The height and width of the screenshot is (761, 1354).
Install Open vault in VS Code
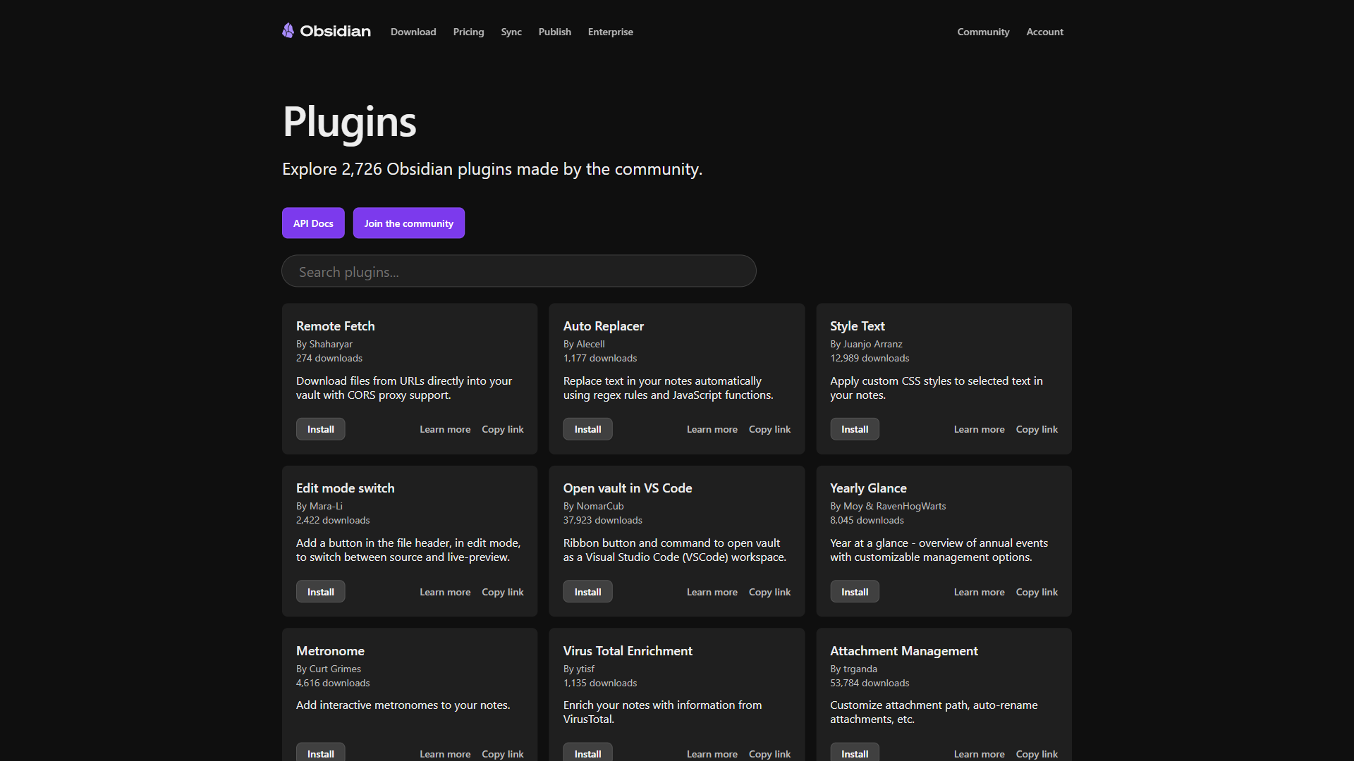coord(587,592)
